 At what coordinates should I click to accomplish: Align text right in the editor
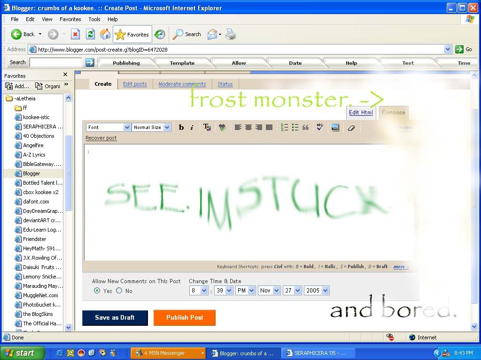(x=259, y=127)
